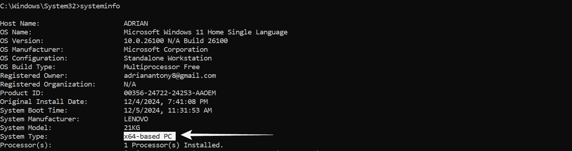Click the C:\Windows\System32 prompt path
The image size is (572, 151).
pyautogui.click(x=39, y=6)
